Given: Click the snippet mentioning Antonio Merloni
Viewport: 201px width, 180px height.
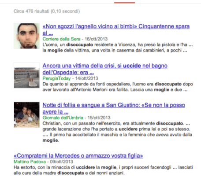Looking at the screenshot, I should point(118,87).
